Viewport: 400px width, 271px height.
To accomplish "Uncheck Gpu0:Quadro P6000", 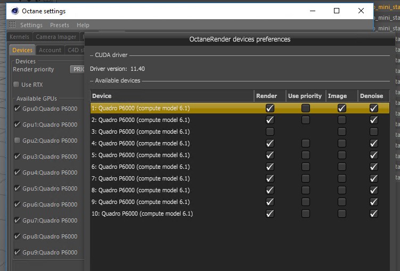I will click(17, 109).
